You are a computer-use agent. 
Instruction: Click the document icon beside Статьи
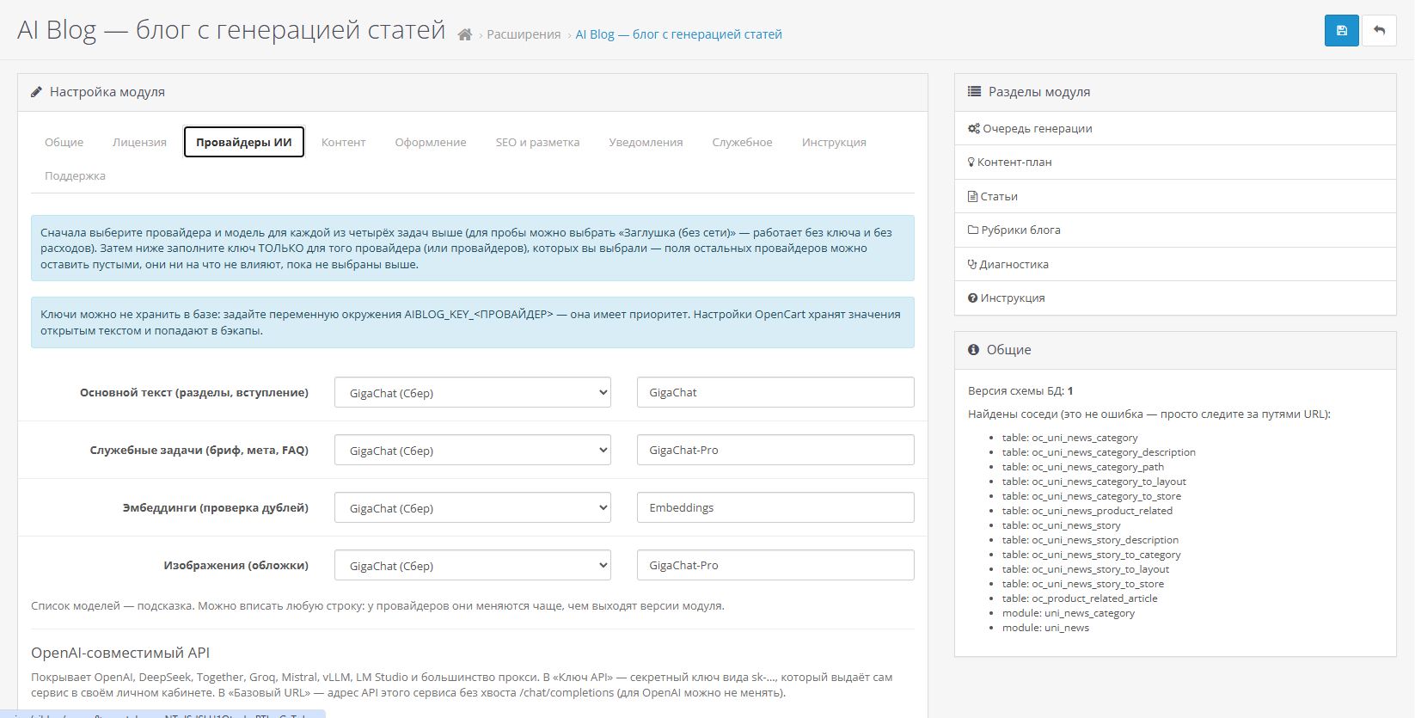click(972, 196)
